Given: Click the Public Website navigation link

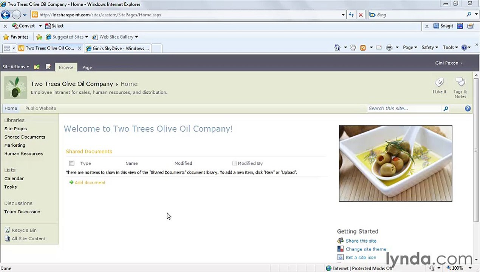Looking at the screenshot, I should pos(40,108).
